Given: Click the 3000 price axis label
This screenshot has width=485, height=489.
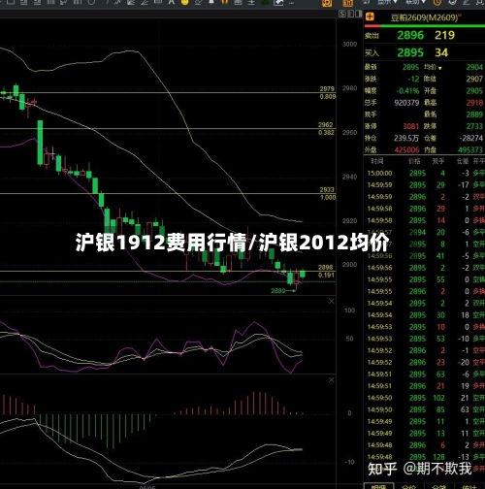Looking at the screenshot, I should pos(349,45).
